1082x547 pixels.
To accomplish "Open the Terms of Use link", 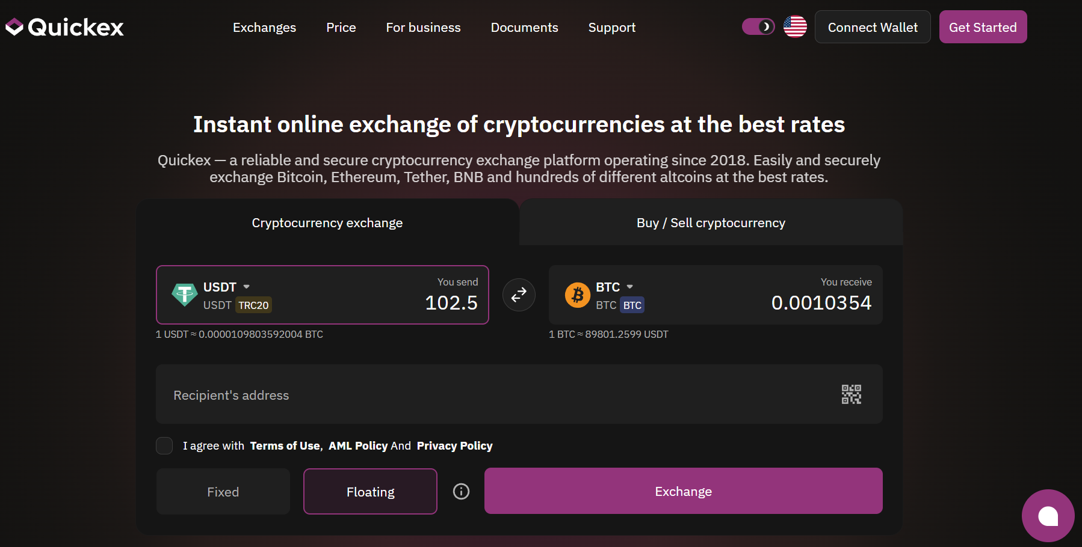I will 285,446.
